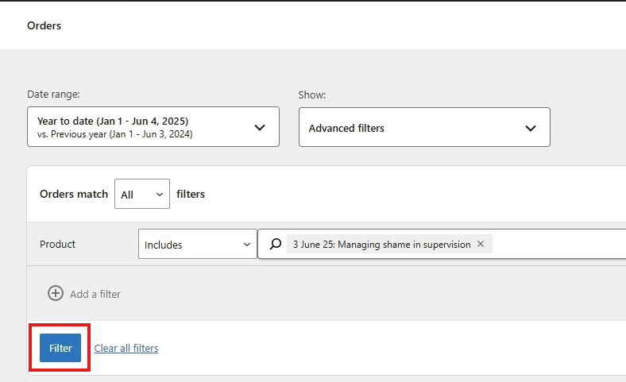Viewport: 626px width, 382px height.
Task: Open the Orders match All dropdown
Action: pos(142,194)
